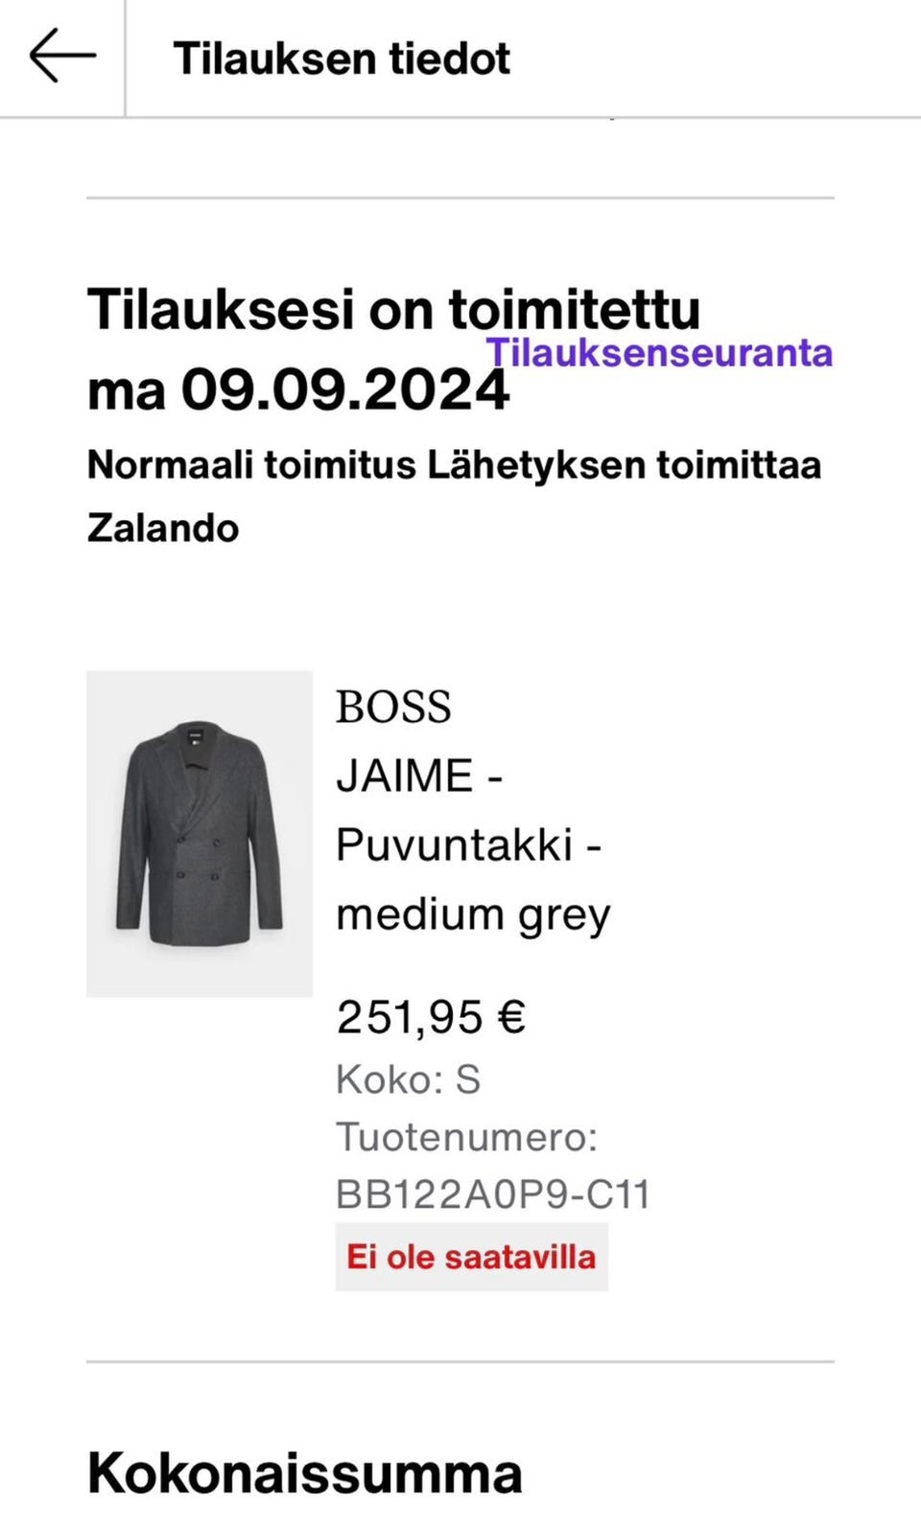This screenshot has height=1513, width=921.
Task: Tap the "Normaali toimitus" delivery method text
Action: point(251,465)
